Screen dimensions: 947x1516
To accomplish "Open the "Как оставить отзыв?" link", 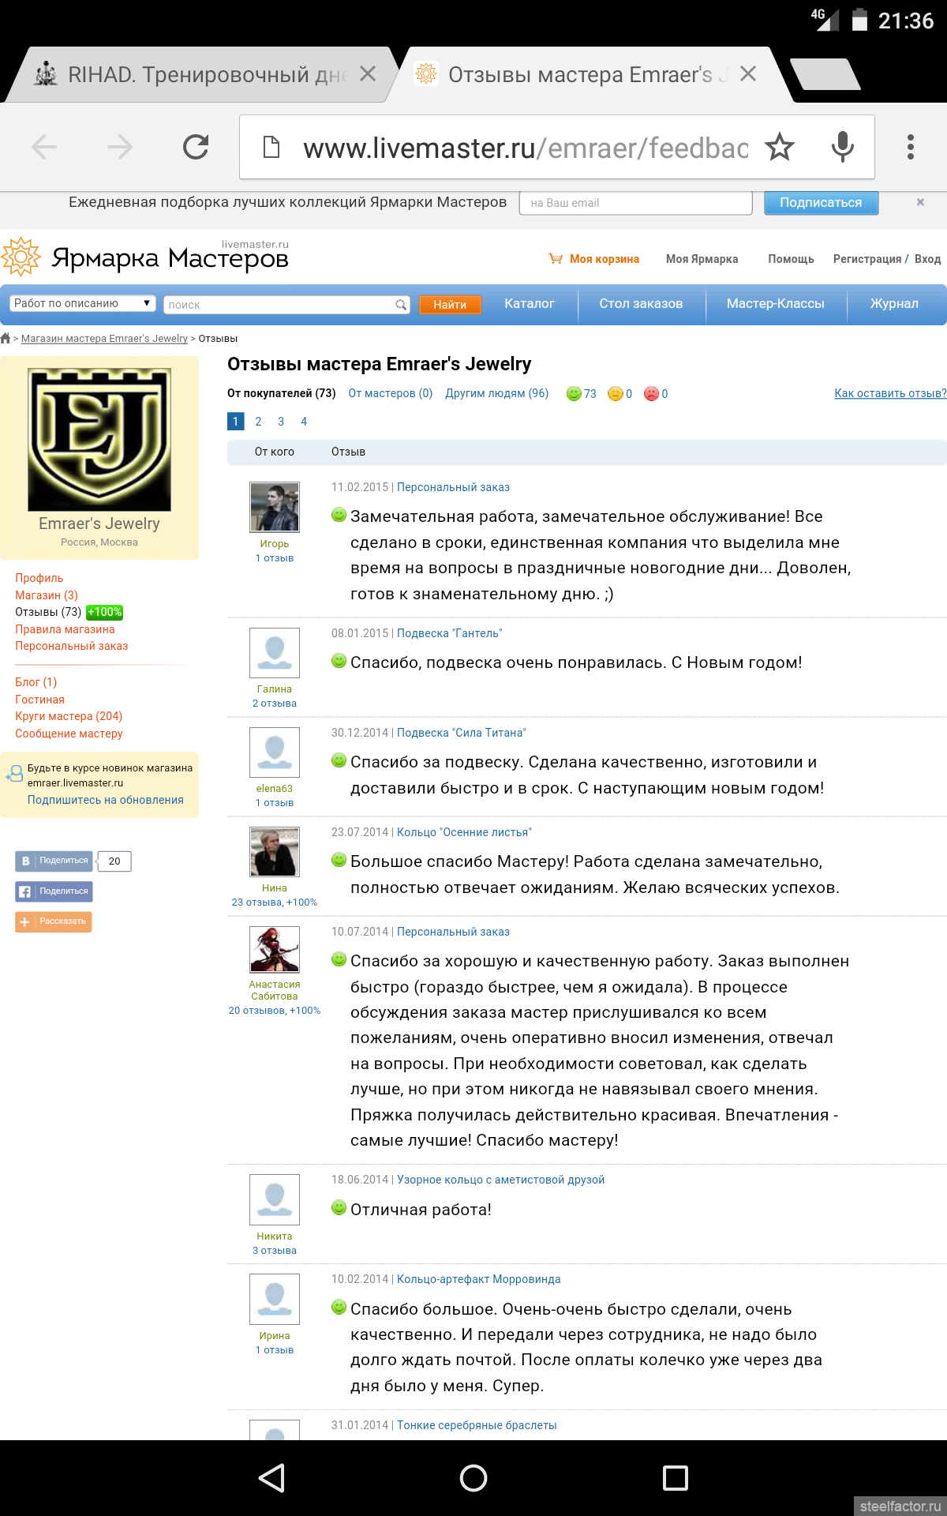I will (889, 393).
